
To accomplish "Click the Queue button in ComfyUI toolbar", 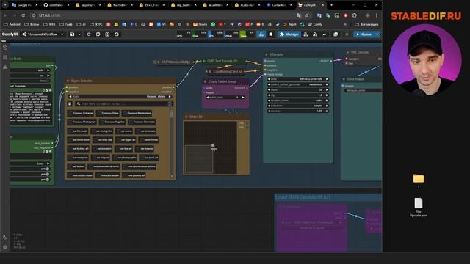I will (364, 34).
